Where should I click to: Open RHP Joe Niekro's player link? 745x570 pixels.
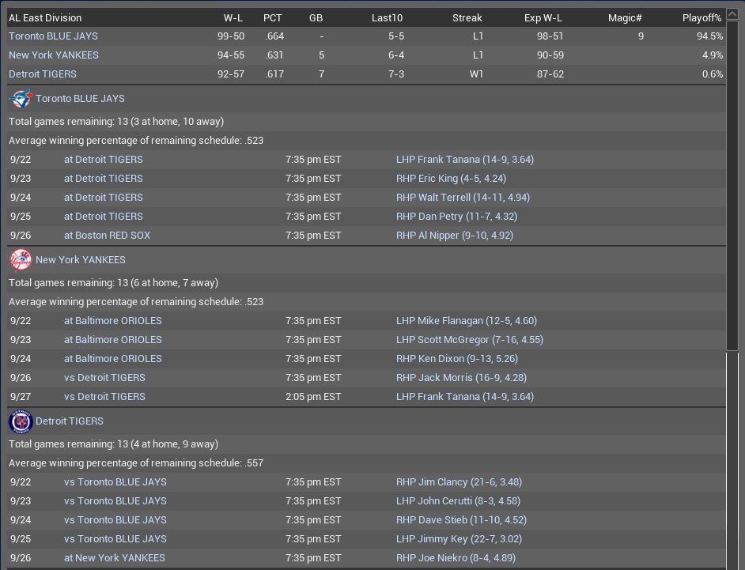click(x=456, y=558)
